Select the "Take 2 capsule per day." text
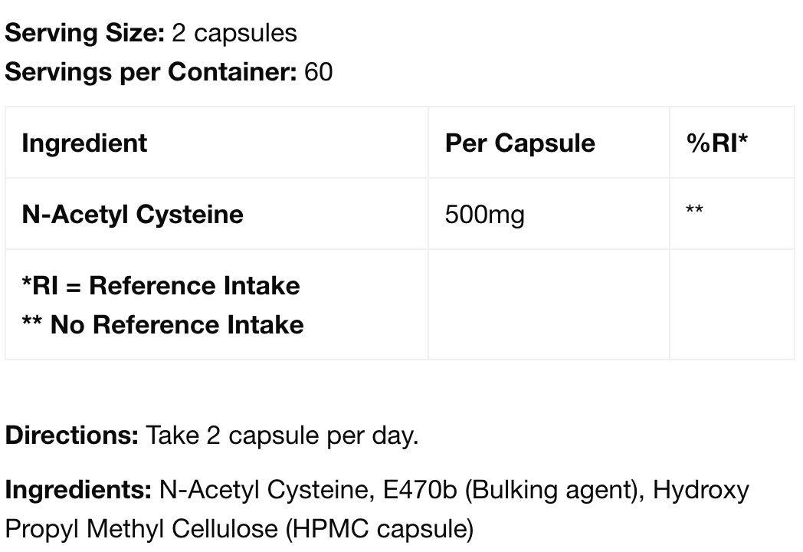Image resolution: width=803 pixels, height=552 pixels. (x=282, y=435)
